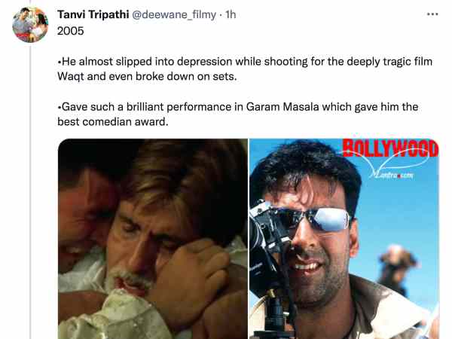Image resolution: width=452 pixels, height=339 pixels.
Task: Click the Mantra.com script watermark
Action: coord(392,175)
